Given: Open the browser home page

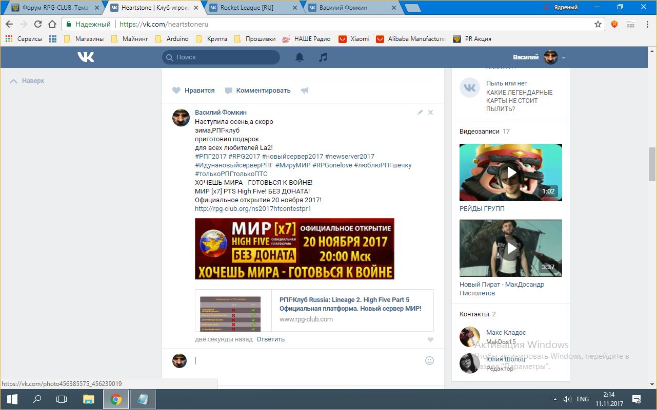Looking at the screenshot, I should (52, 24).
